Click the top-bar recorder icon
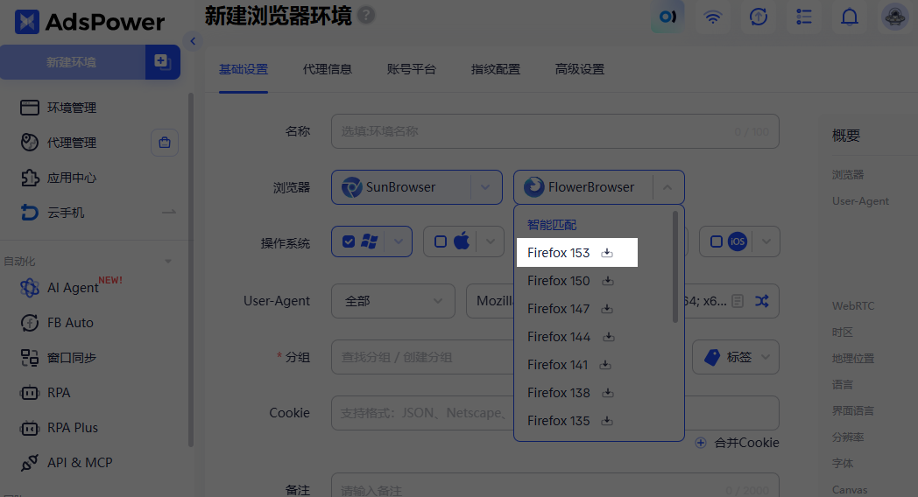The height and width of the screenshot is (497, 918). (667, 17)
